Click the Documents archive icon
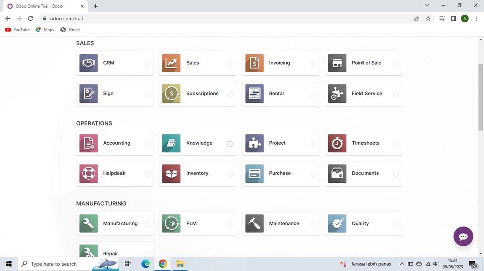Viewport: 484px width, 271px height. tap(337, 173)
